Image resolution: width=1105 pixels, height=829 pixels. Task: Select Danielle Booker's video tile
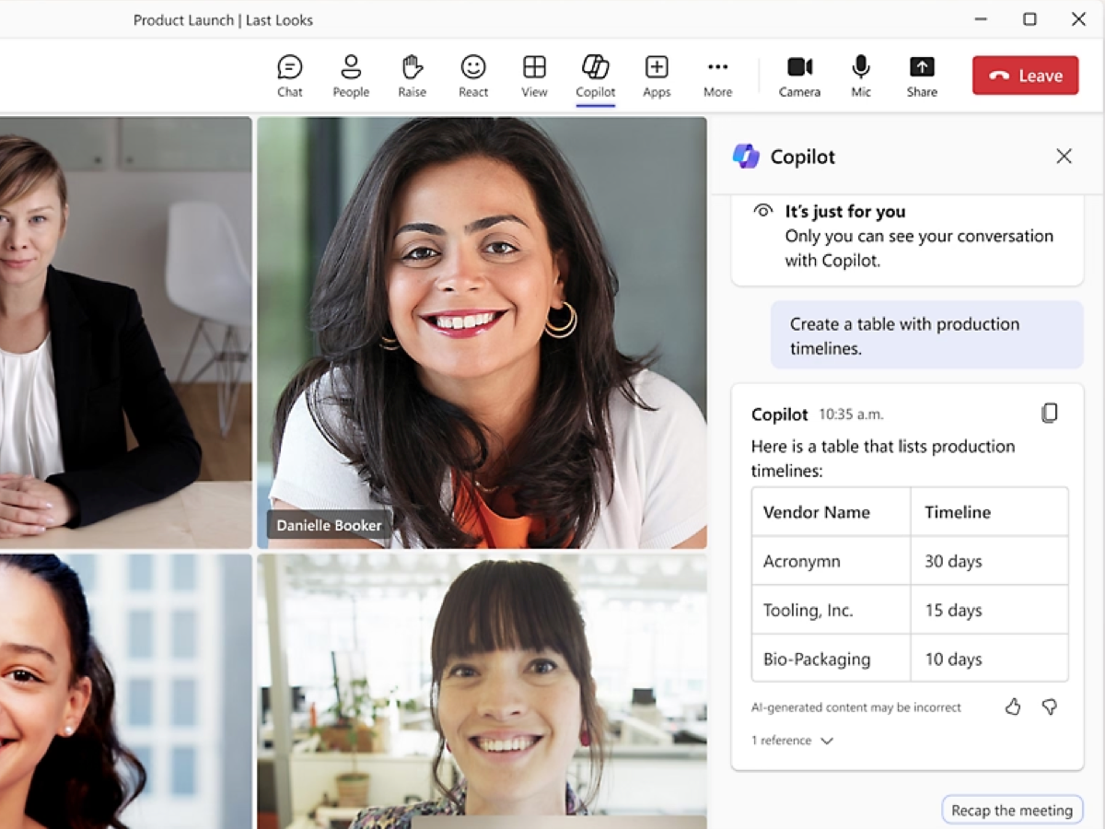(x=482, y=332)
